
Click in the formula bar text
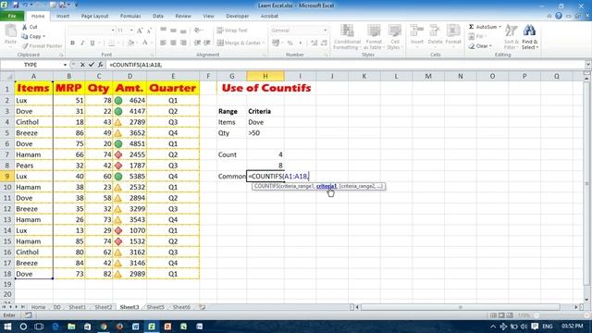[x=136, y=65]
